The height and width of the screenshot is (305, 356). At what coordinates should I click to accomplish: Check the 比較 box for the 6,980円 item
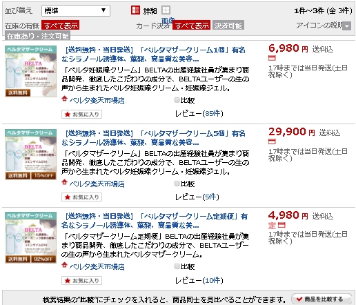tap(177, 100)
